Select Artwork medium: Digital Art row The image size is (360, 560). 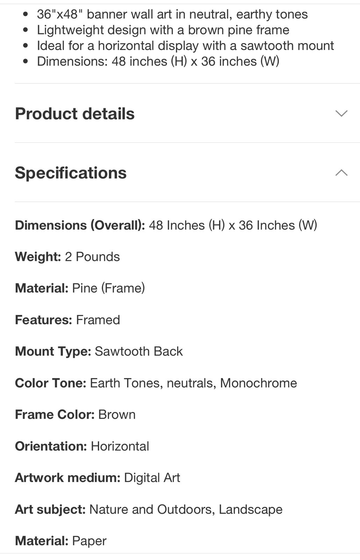click(x=98, y=478)
